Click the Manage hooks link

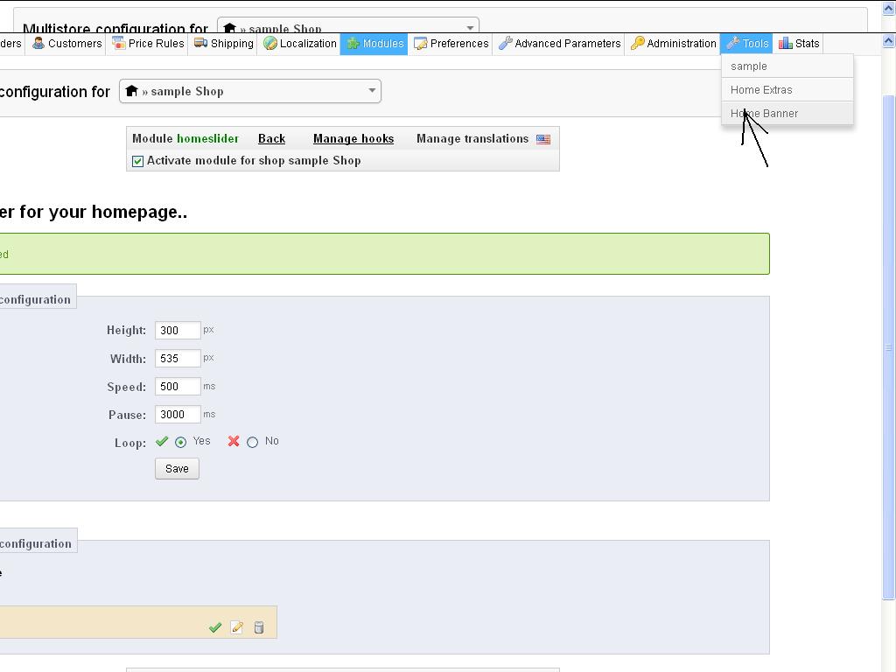point(353,139)
